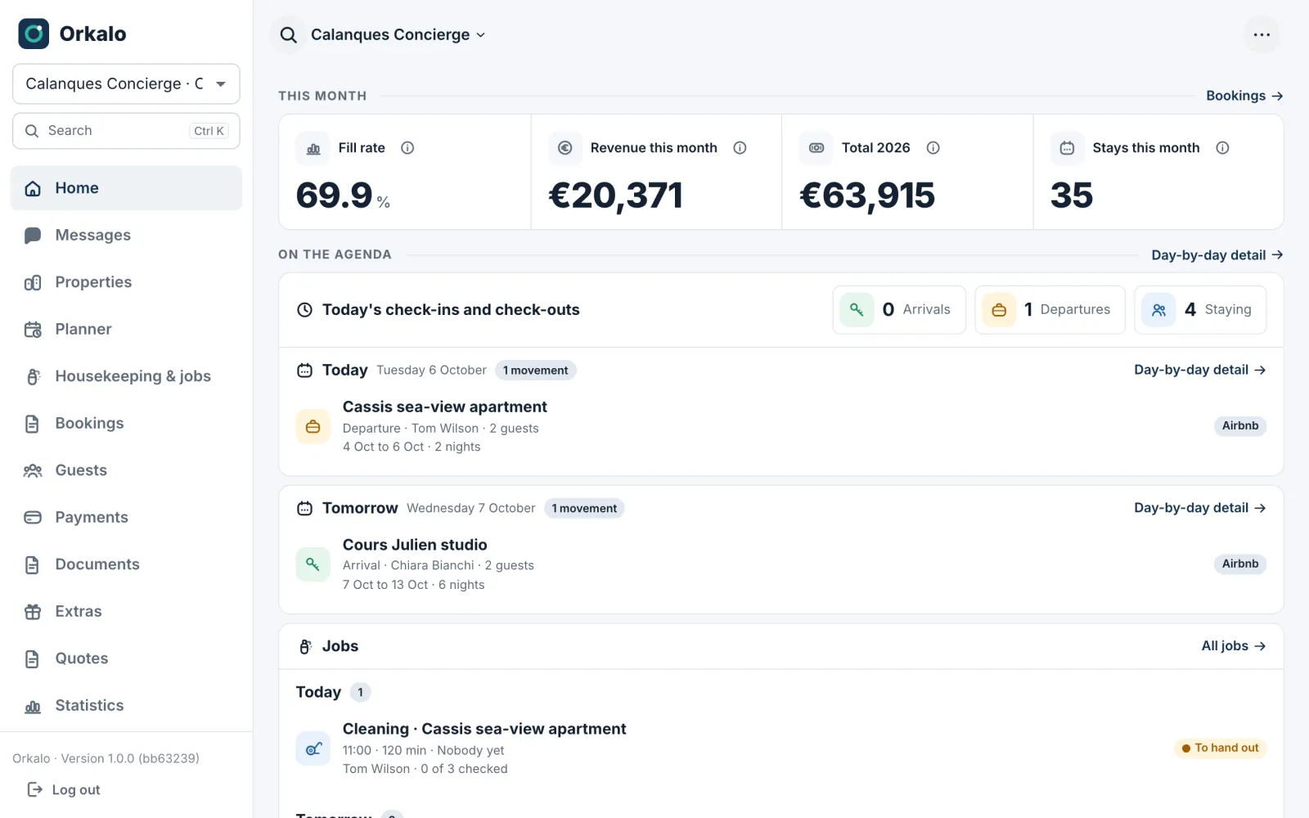Click the Cleaning job icon
Viewport: 1309px width, 818px height.
pyautogui.click(x=313, y=748)
